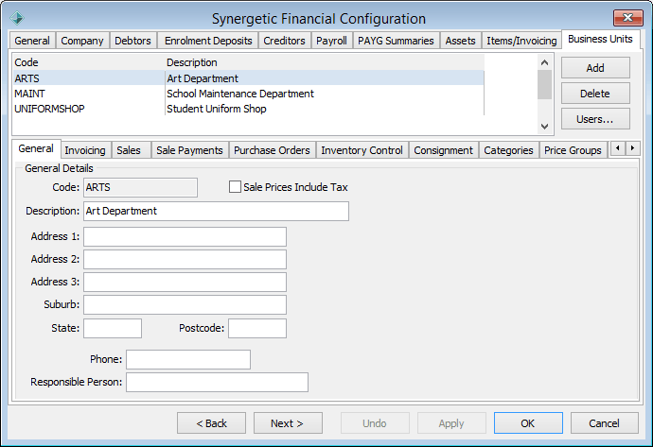Switch to the Company tab
The height and width of the screenshot is (447, 653).
[82, 41]
